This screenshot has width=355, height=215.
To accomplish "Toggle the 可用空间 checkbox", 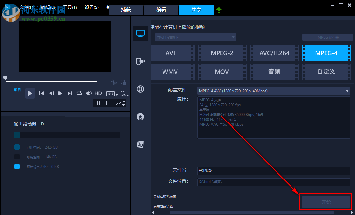I will [x=17, y=157].
